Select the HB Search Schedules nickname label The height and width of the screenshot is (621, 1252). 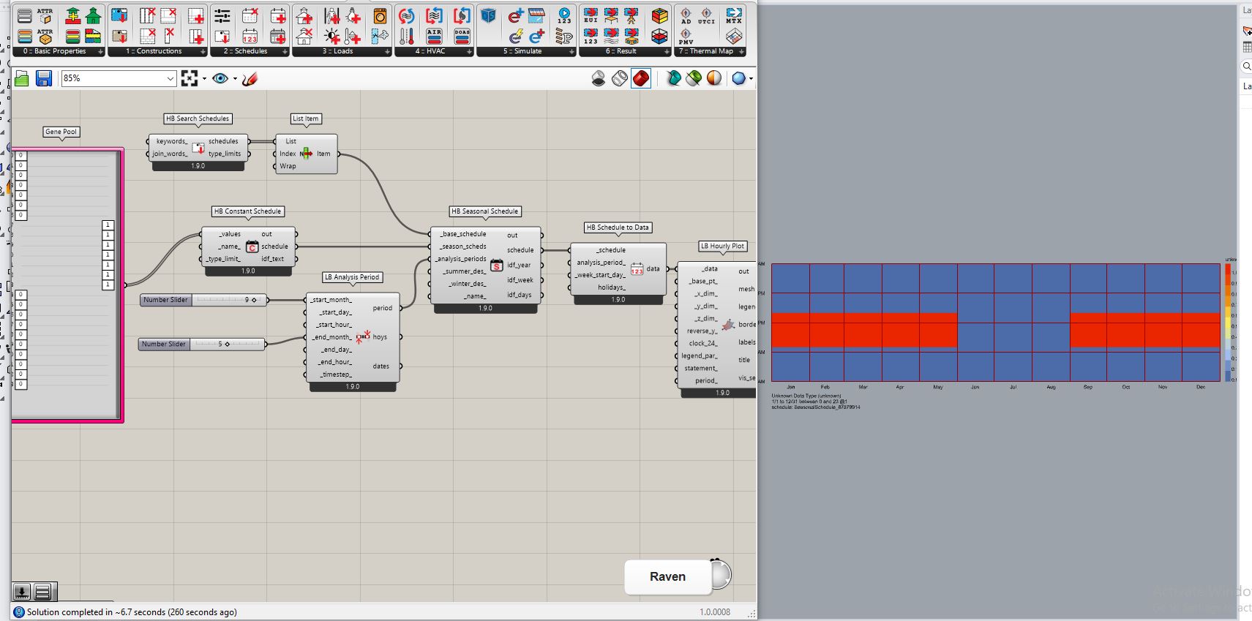[198, 118]
